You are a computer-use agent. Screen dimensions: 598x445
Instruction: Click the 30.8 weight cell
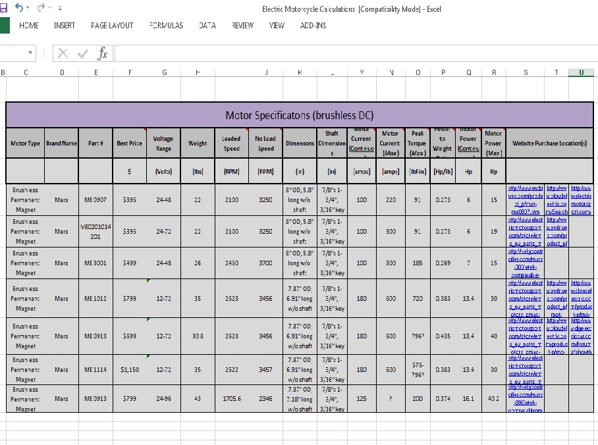(198, 336)
